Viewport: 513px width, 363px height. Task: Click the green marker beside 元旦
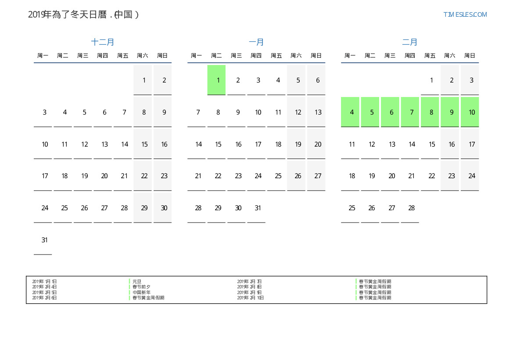129,281
